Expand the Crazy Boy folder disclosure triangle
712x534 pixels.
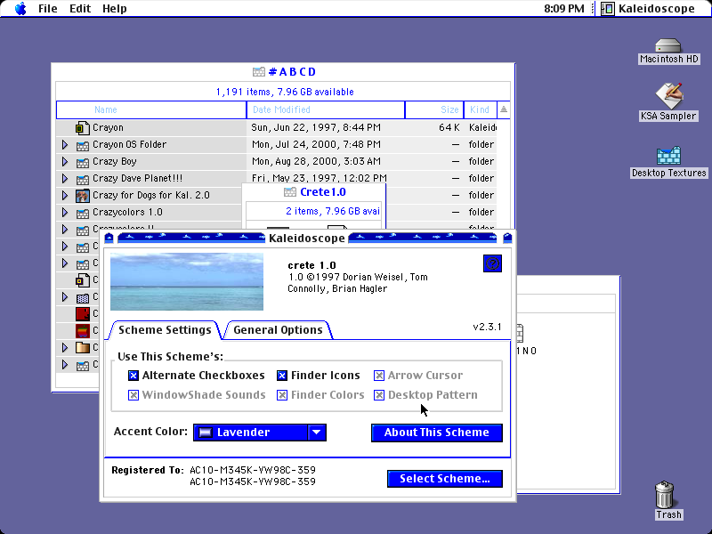(x=65, y=162)
